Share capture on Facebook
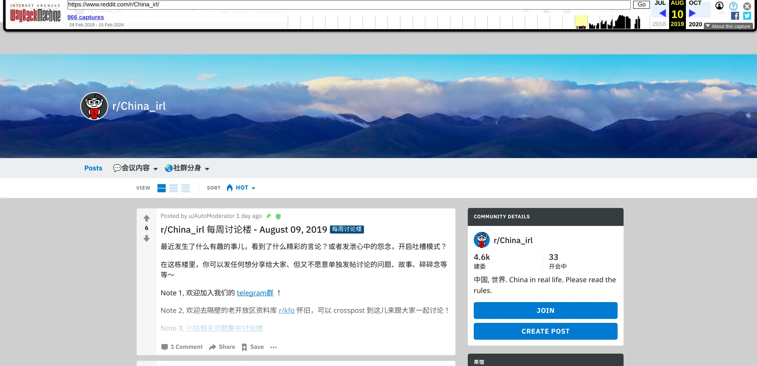The height and width of the screenshot is (366, 757). coord(735,16)
